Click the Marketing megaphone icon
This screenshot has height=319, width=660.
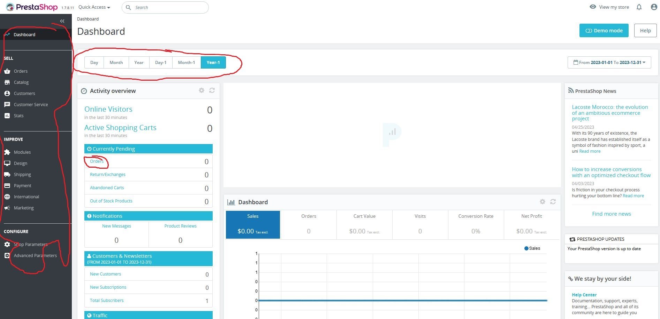(7, 208)
